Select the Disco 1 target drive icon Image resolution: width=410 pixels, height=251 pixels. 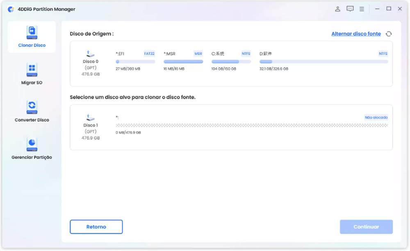(x=91, y=118)
